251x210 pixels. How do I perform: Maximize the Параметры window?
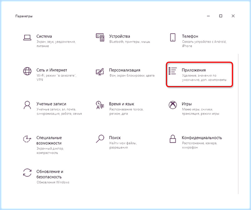click(220, 16)
